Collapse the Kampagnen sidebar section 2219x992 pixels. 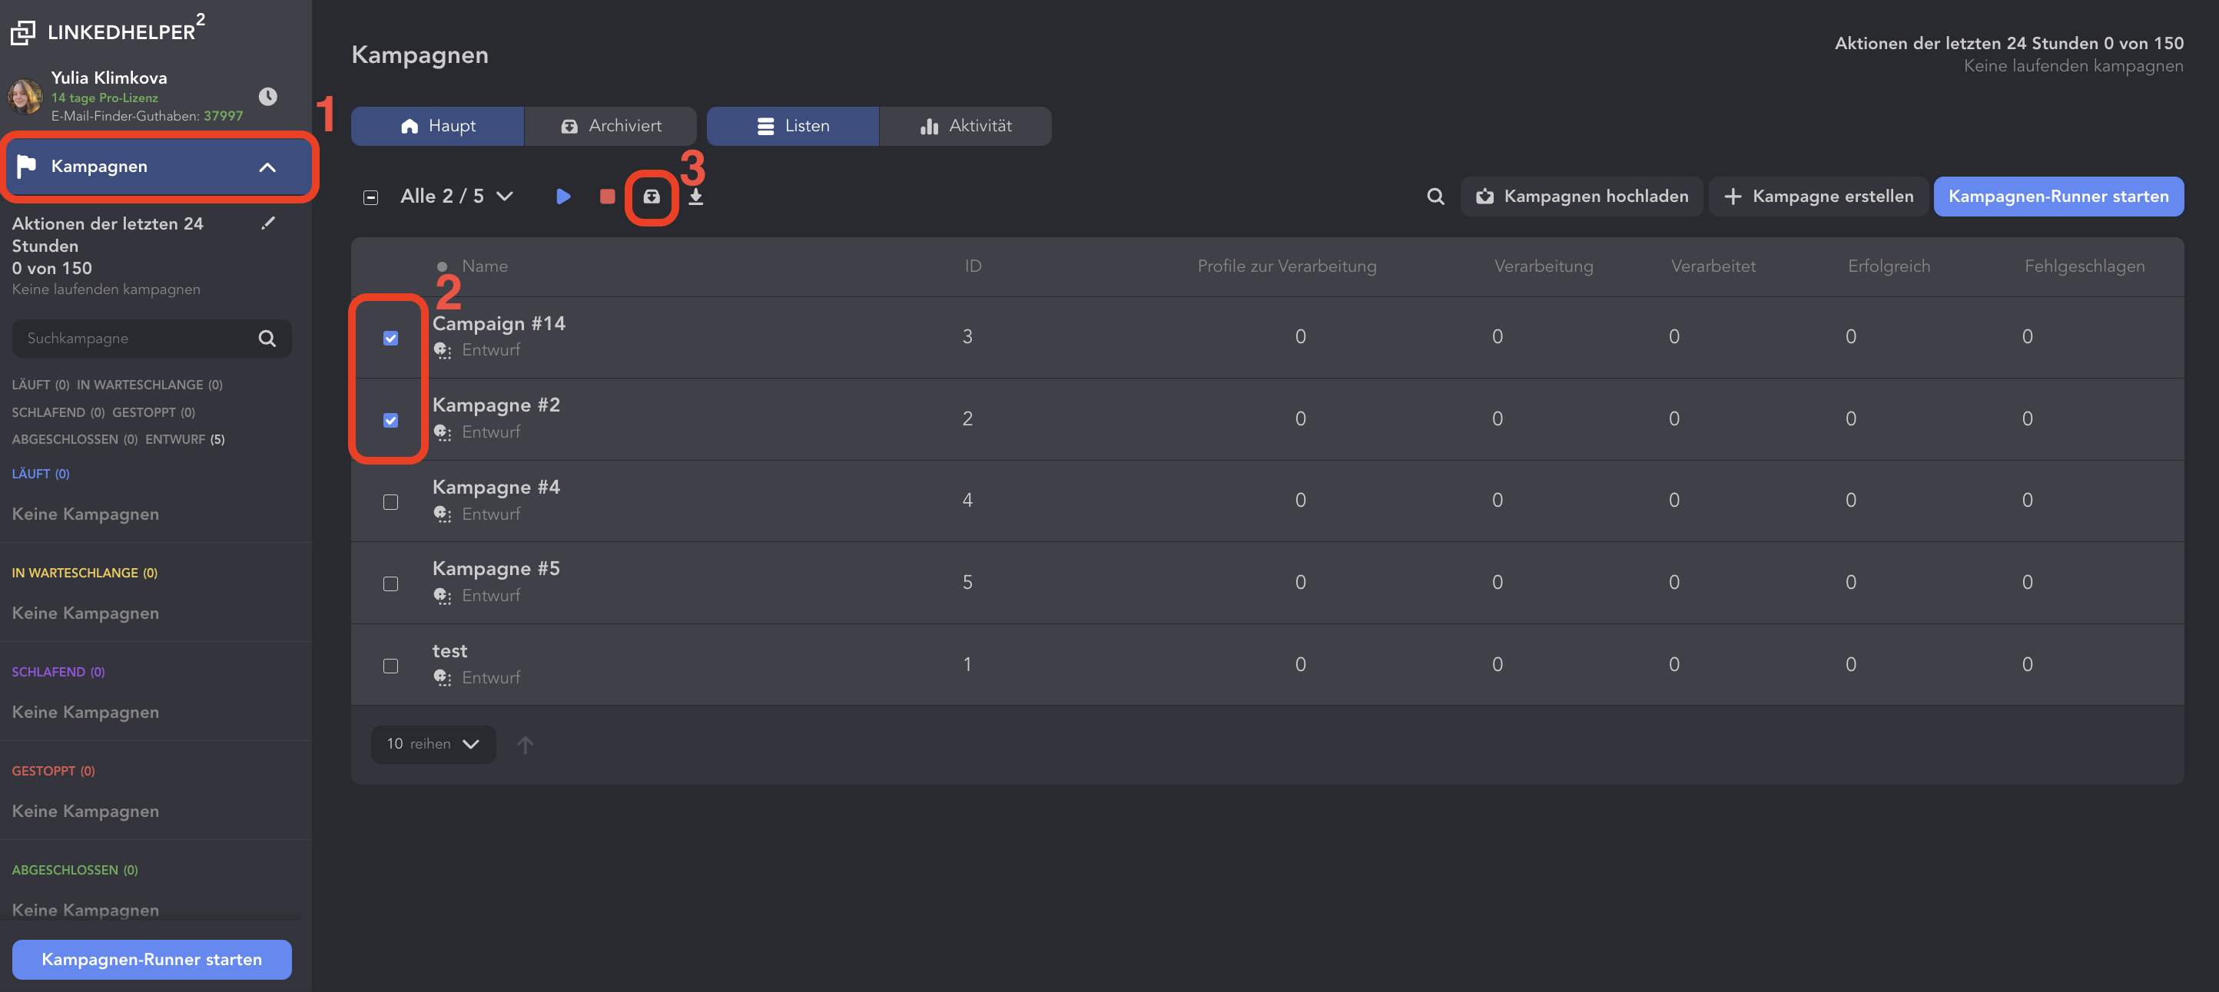[268, 167]
